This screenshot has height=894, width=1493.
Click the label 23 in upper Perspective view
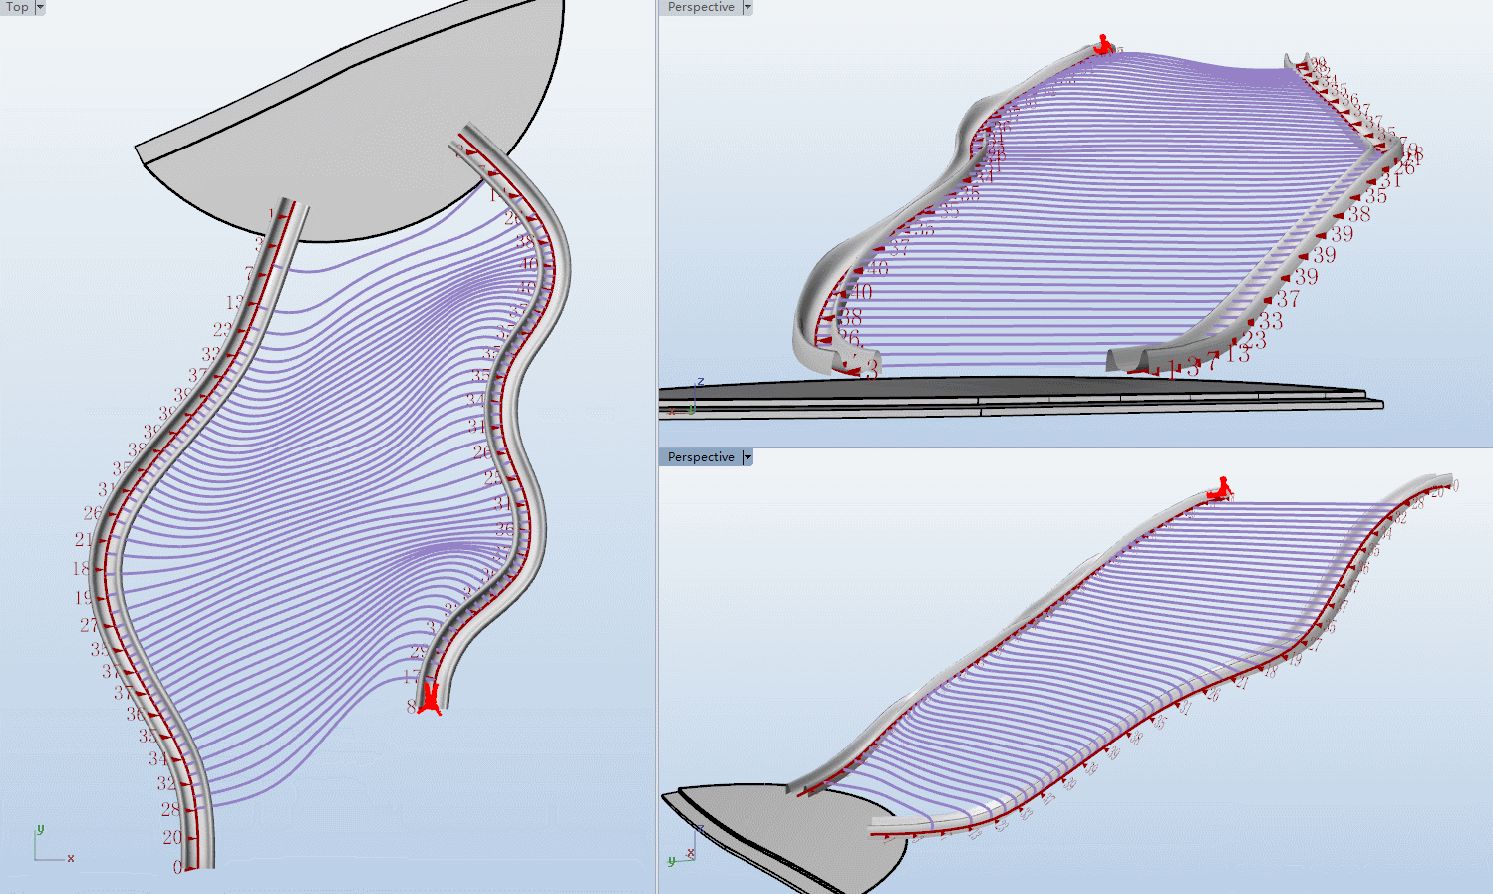[1253, 340]
